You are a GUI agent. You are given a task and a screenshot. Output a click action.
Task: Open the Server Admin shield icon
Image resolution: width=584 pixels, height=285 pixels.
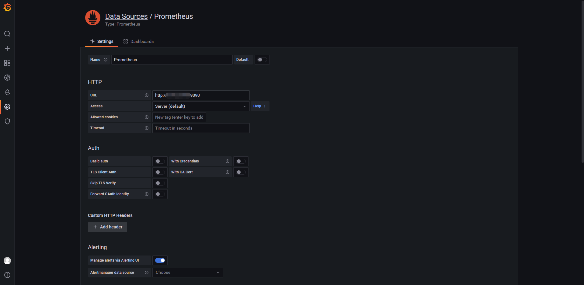(7, 121)
